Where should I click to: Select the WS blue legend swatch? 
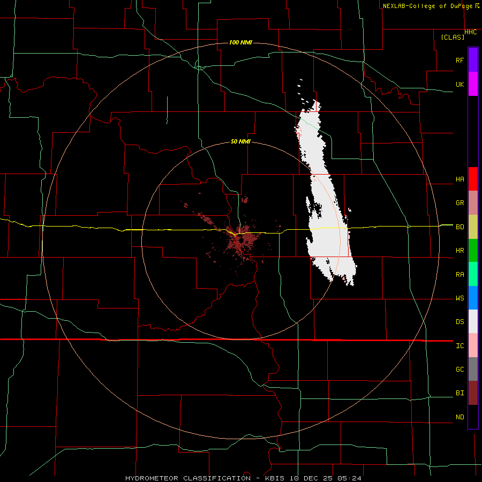tap(473, 298)
